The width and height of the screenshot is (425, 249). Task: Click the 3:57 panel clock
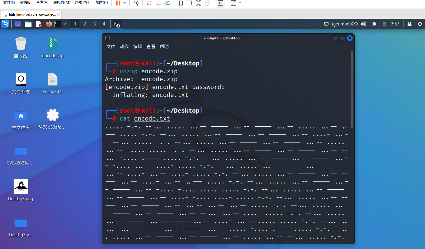coord(395,24)
